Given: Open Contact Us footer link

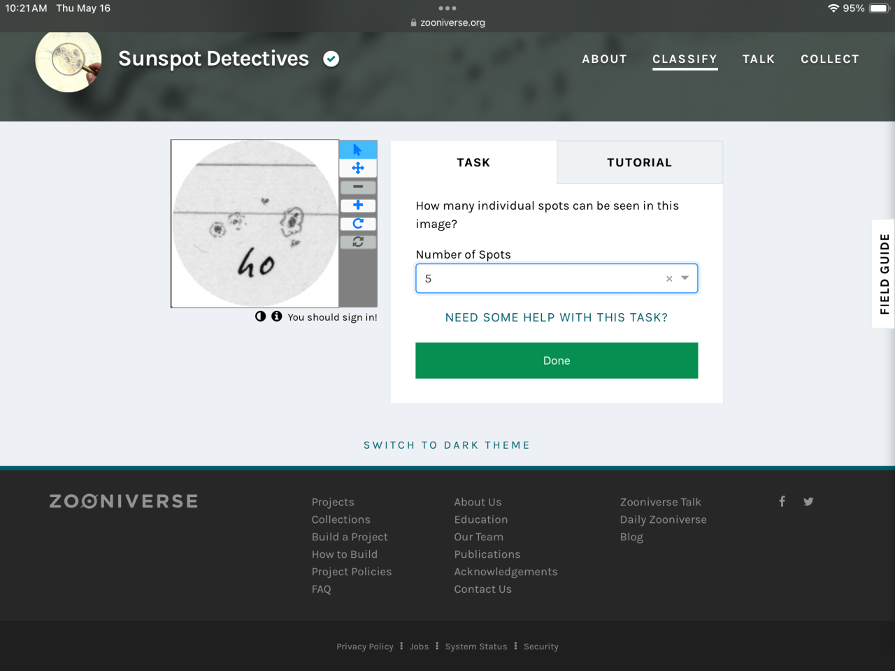Looking at the screenshot, I should tap(483, 589).
